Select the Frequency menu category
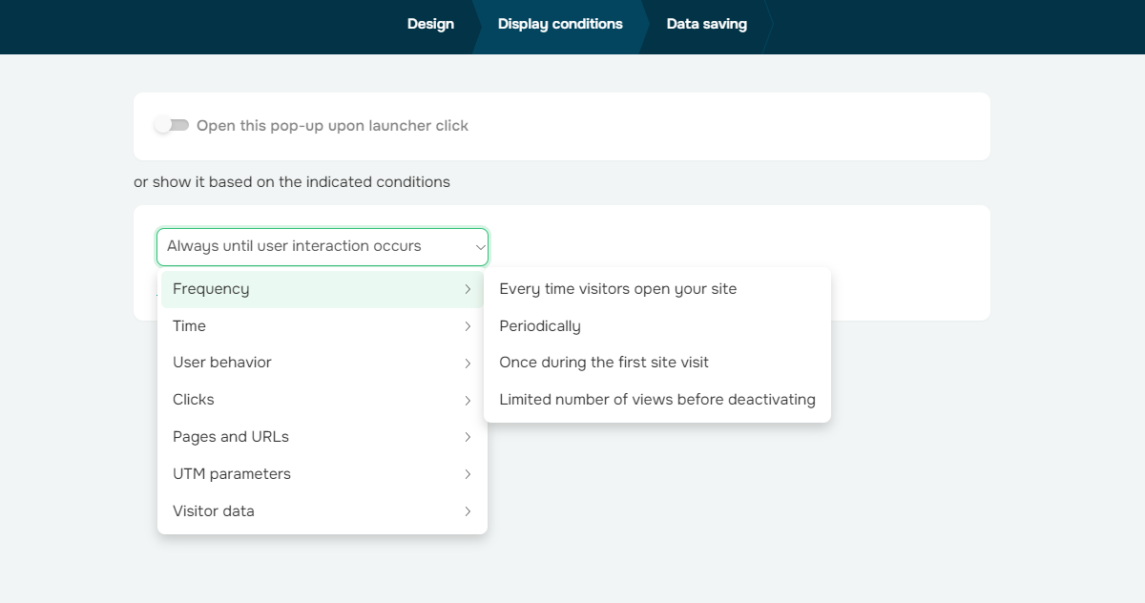This screenshot has width=1145, height=603. point(211,289)
